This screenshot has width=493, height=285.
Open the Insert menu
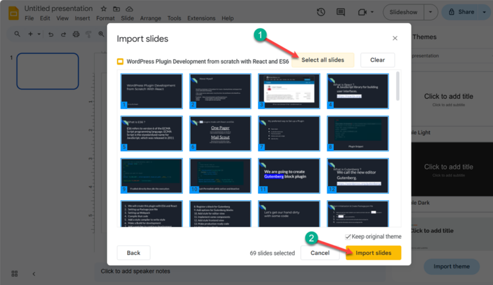(x=82, y=18)
